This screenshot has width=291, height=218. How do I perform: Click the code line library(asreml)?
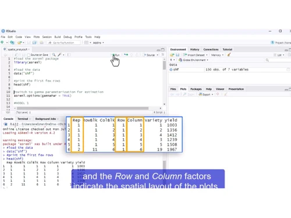pos(27,62)
